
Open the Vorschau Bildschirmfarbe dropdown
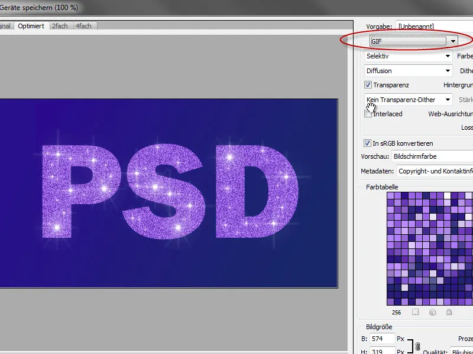point(432,156)
